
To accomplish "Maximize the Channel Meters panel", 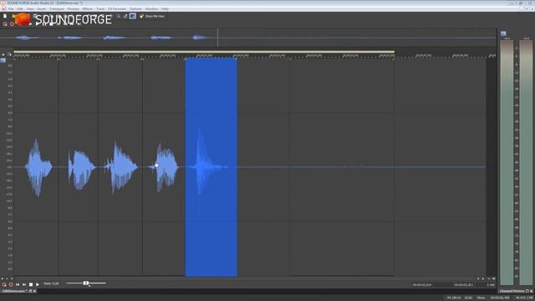I will 527,291.
